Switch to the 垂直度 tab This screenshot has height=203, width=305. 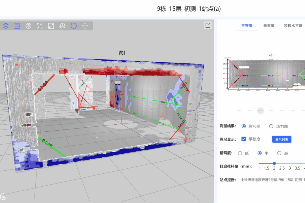click(x=269, y=26)
